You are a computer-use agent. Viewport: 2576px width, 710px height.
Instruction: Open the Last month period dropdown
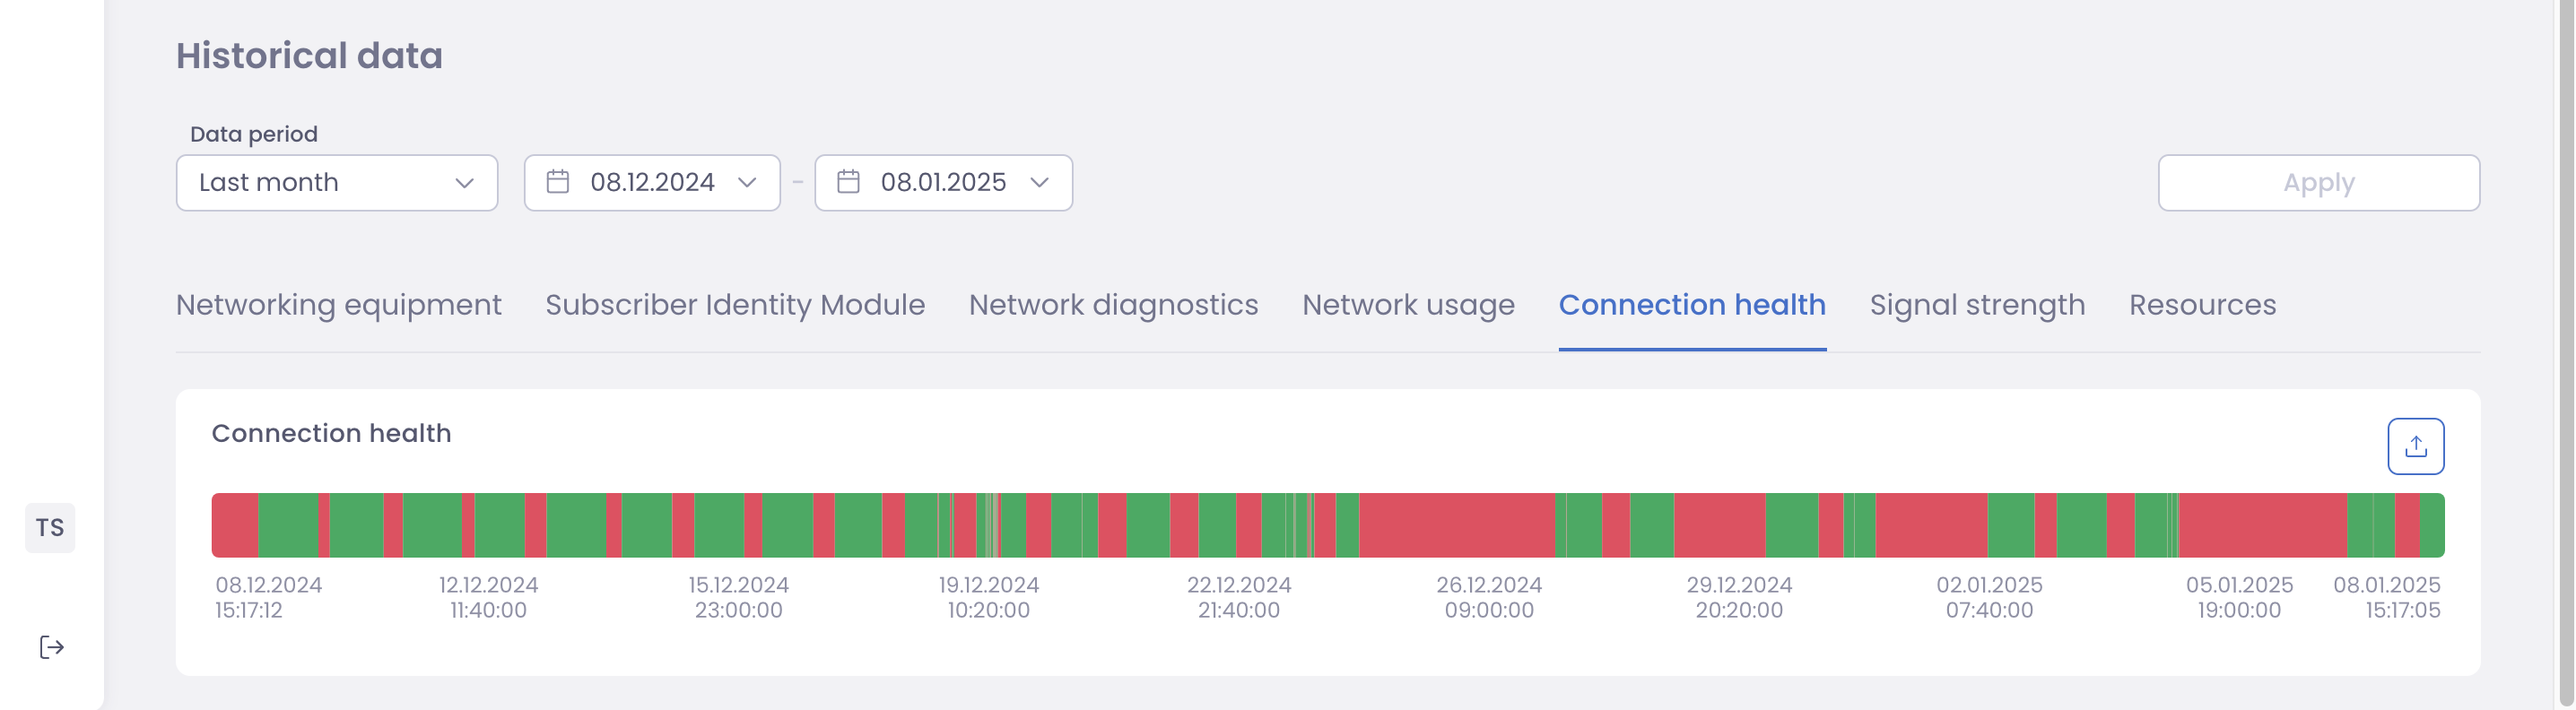tap(337, 182)
